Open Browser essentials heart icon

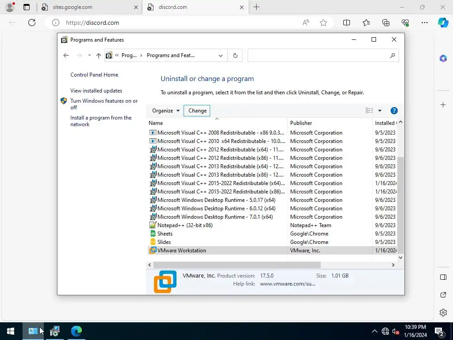(405, 23)
